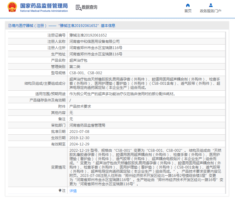
Task: Click the 产品储存条件及有效期 row label
Action: click(47, 100)
